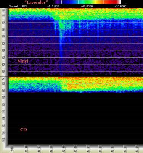
Task: Click the 50k frequency label on Vinyl axis
Action: coord(3,43)
